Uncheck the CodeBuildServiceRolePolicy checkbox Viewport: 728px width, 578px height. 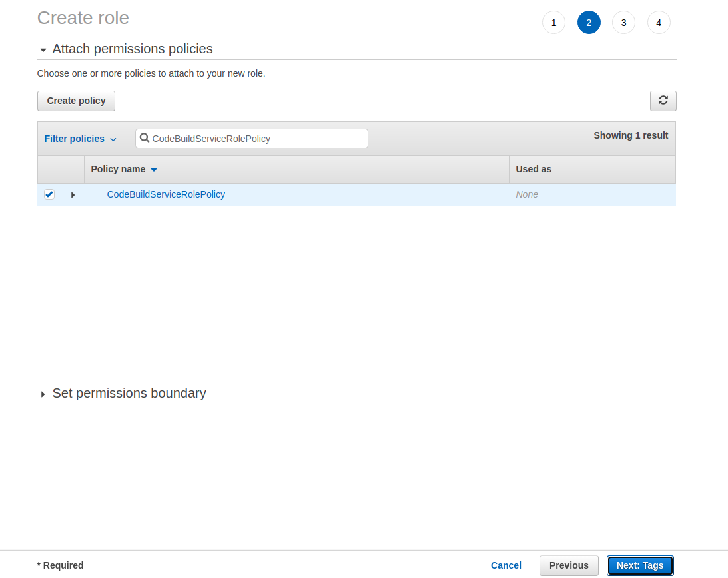click(49, 194)
